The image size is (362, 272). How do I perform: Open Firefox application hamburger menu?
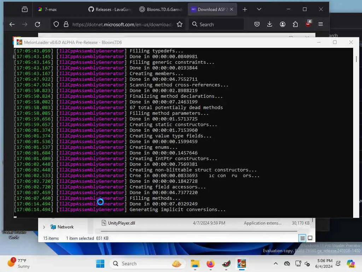(x=321, y=24)
